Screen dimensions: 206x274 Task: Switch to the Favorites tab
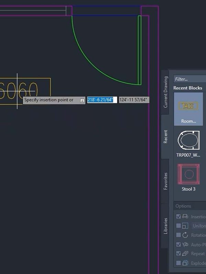point(165,181)
